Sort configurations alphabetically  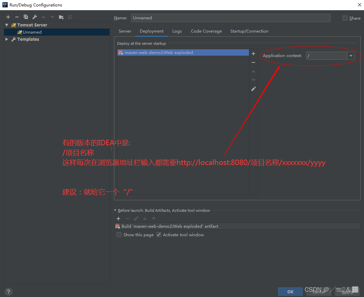(x=70, y=17)
